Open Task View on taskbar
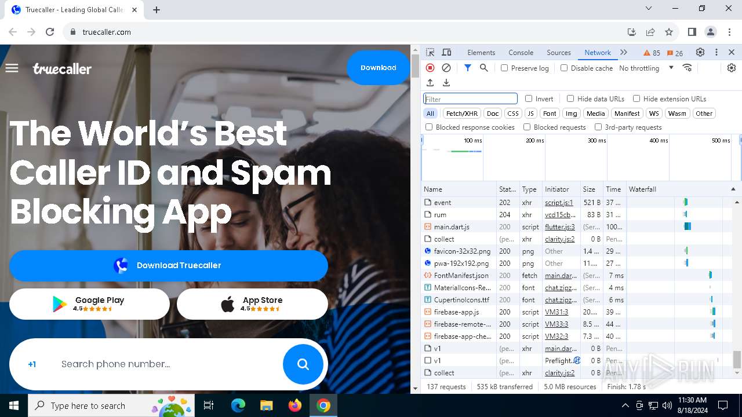742x417 pixels. 209,405
